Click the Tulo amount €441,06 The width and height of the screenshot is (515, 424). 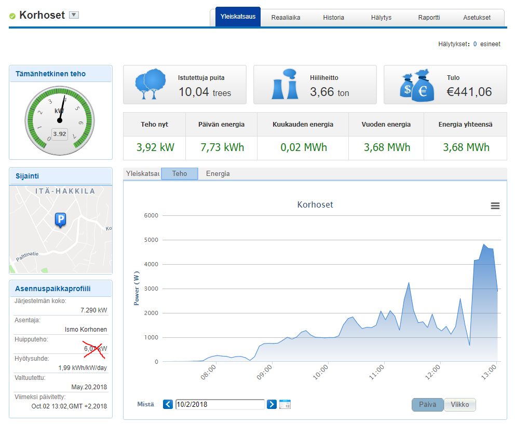click(469, 92)
